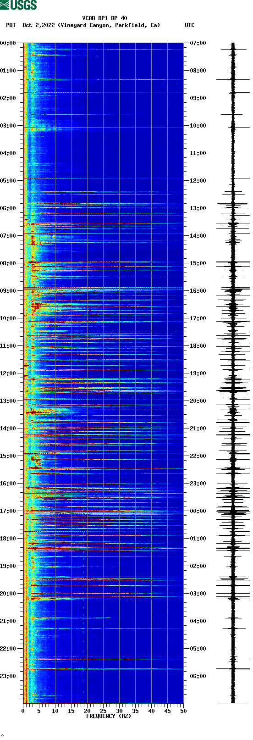Click the 12:00 PDT time label on left axis
Image resolution: width=253 pixels, height=740 pixels.
click(8, 373)
